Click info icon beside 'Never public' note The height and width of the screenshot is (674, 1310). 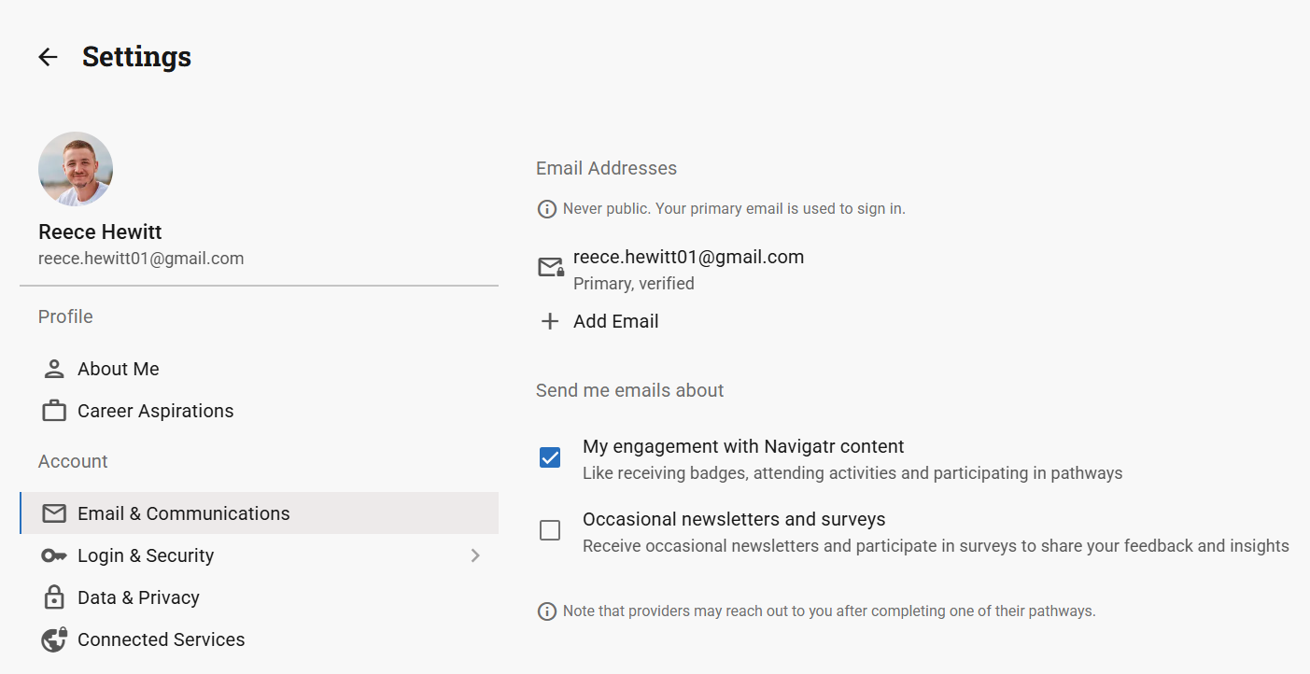547,209
